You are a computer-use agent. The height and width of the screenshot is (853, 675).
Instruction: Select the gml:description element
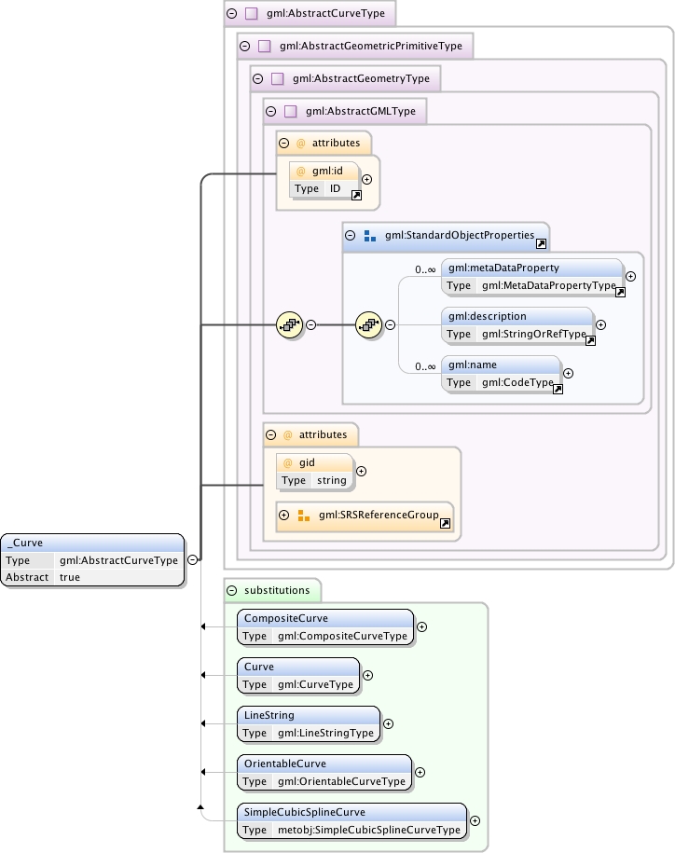517,324
